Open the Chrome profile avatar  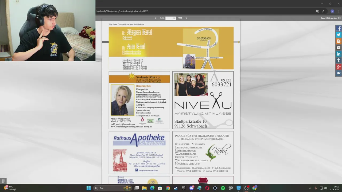(332, 11)
